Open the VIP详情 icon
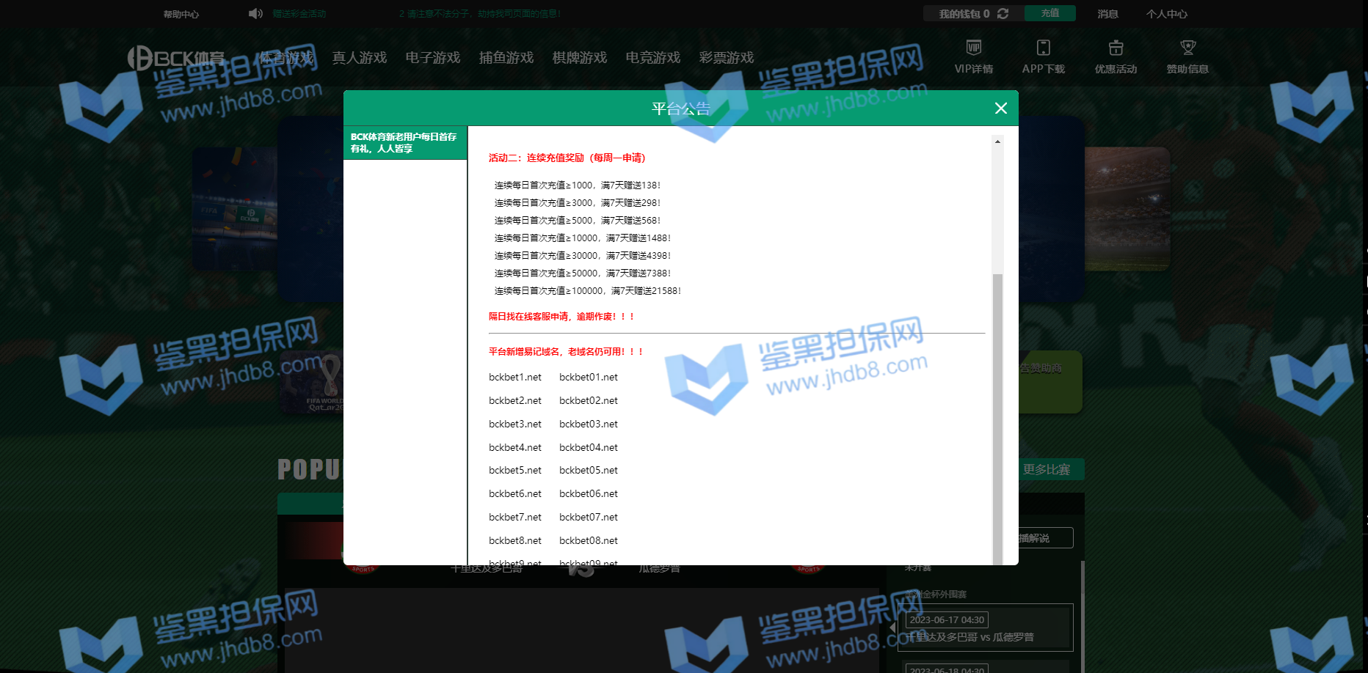1368x673 pixels. click(973, 48)
